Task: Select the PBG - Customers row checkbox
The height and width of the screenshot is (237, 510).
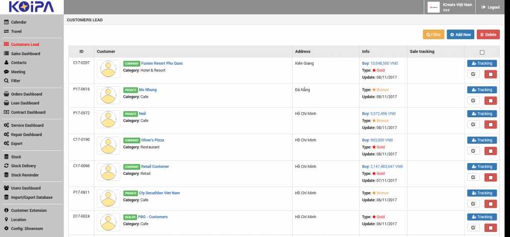Action: (491, 228)
